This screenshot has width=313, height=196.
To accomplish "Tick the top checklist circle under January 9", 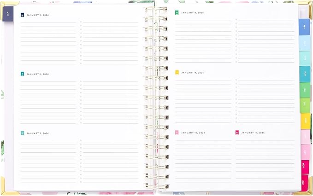I will pos(236,80).
